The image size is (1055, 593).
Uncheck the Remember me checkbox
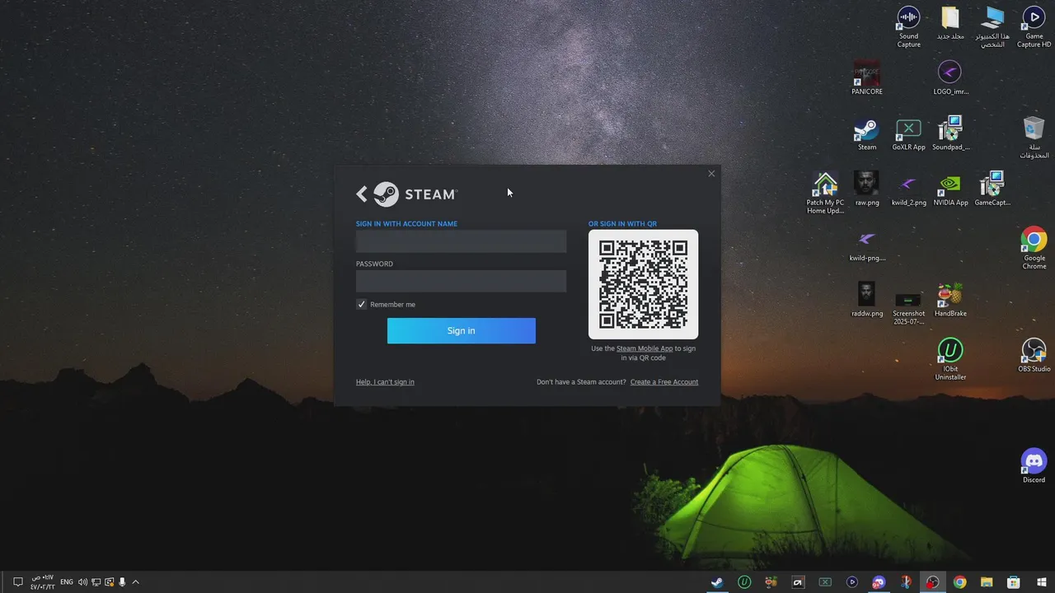click(361, 305)
